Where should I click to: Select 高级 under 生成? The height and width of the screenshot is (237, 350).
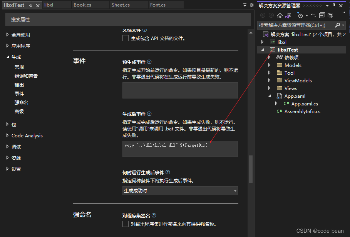(19, 112)
